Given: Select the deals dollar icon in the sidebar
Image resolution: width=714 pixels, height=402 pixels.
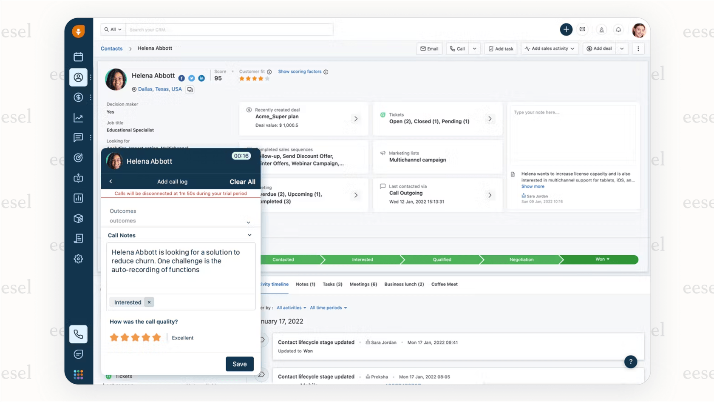Looking at the screenshot, I should coord(78,97).
